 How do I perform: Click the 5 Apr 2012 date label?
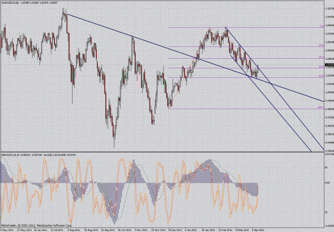258,230
